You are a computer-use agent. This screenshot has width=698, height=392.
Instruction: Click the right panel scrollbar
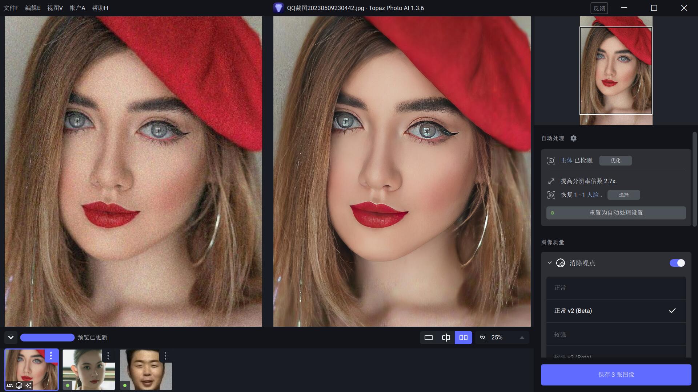pyautogui.click(x=694, y=179)
